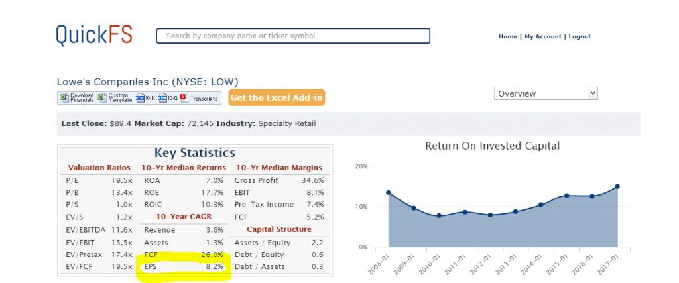Click the Download Financials Excel icon
The image size is (679, 283).
[x=63, y=98]
